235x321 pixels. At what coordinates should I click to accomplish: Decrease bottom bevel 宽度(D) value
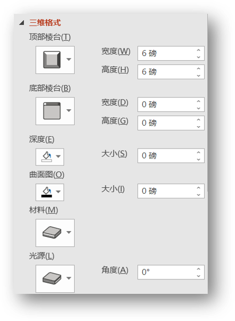198,108
